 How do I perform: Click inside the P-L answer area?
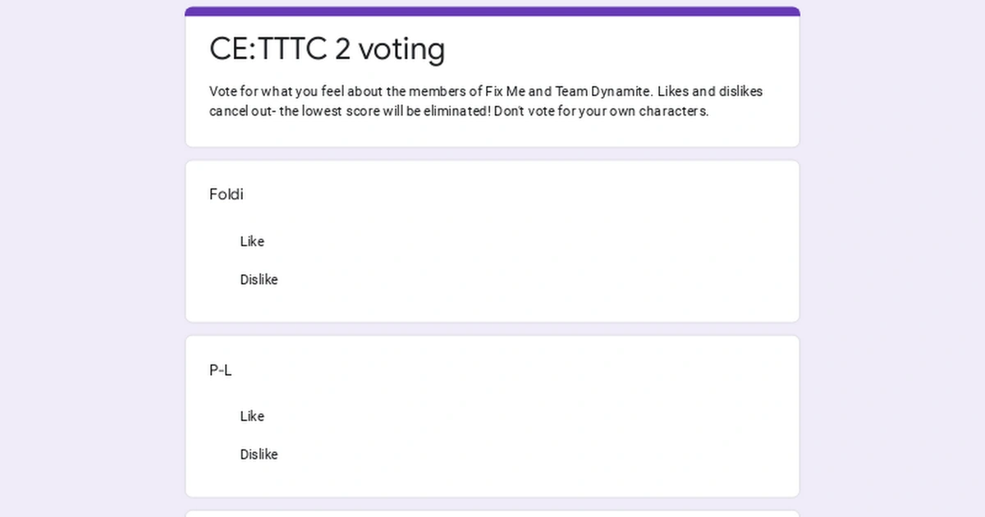(x=492, y=435)
